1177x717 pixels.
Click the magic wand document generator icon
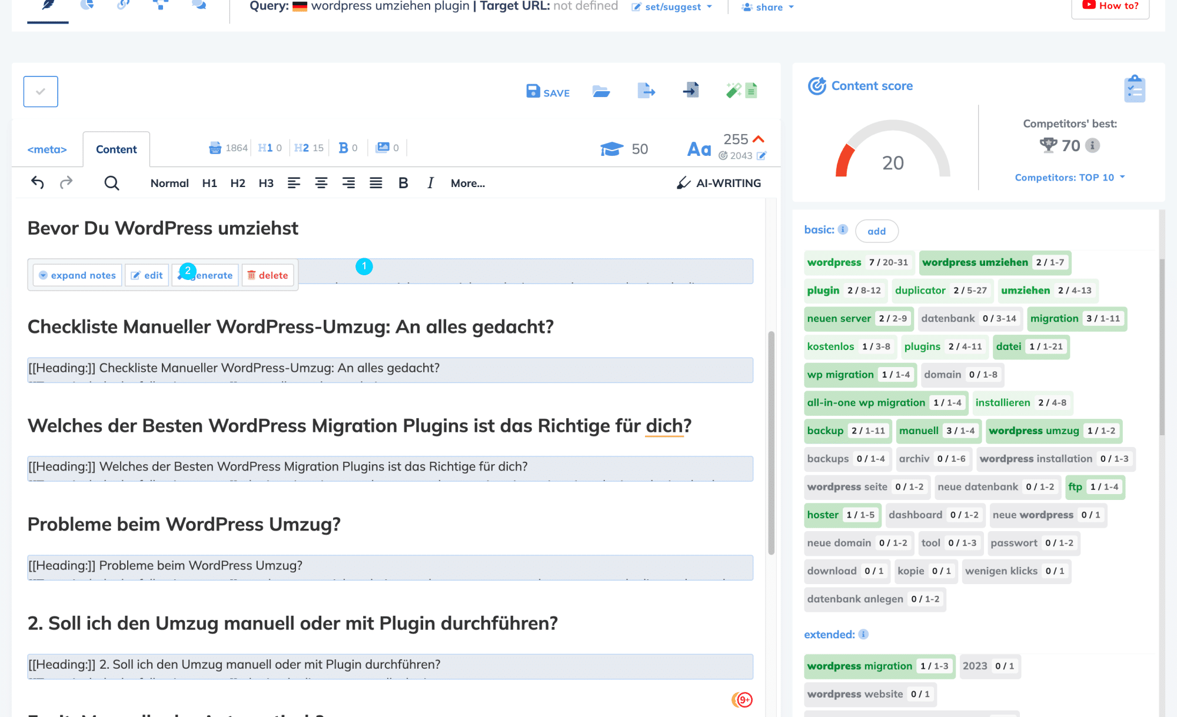(742, 91)
